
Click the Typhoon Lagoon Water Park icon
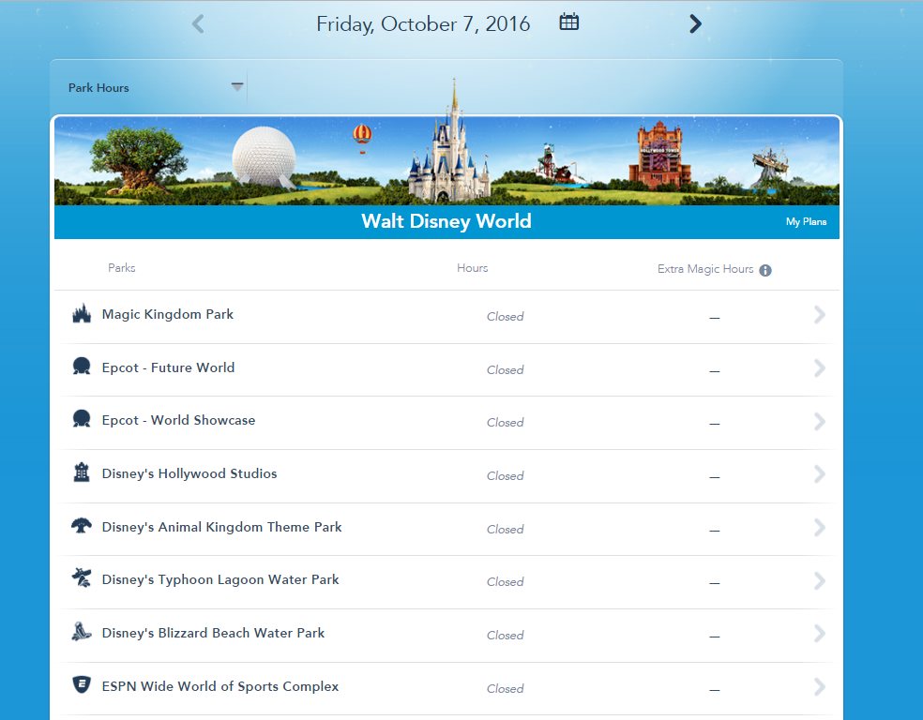point(82,578)
